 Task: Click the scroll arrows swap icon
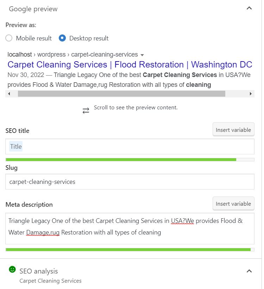tap(86, 111)
